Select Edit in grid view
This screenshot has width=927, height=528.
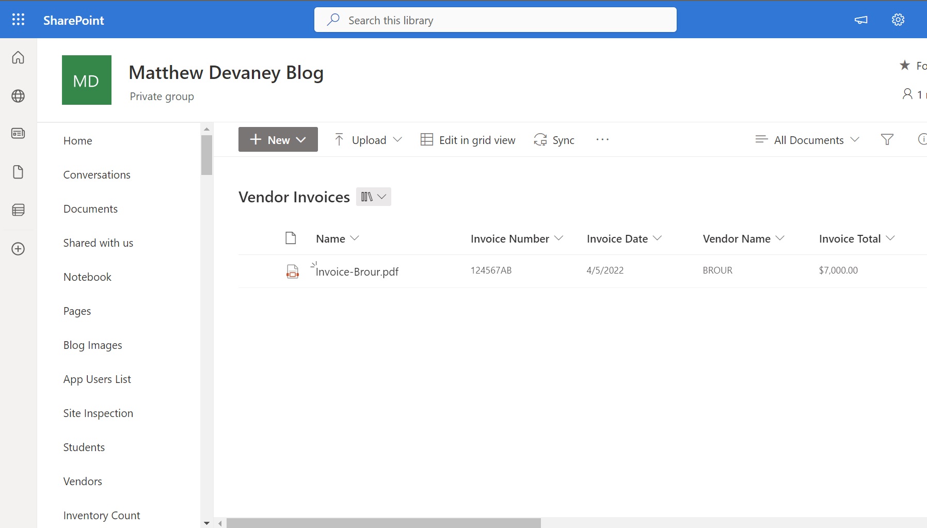tap(468, 139)
